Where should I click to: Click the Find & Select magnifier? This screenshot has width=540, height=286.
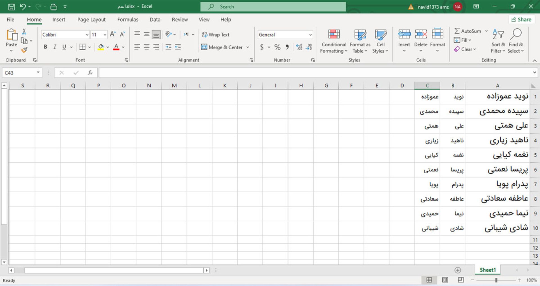(516, 35)
